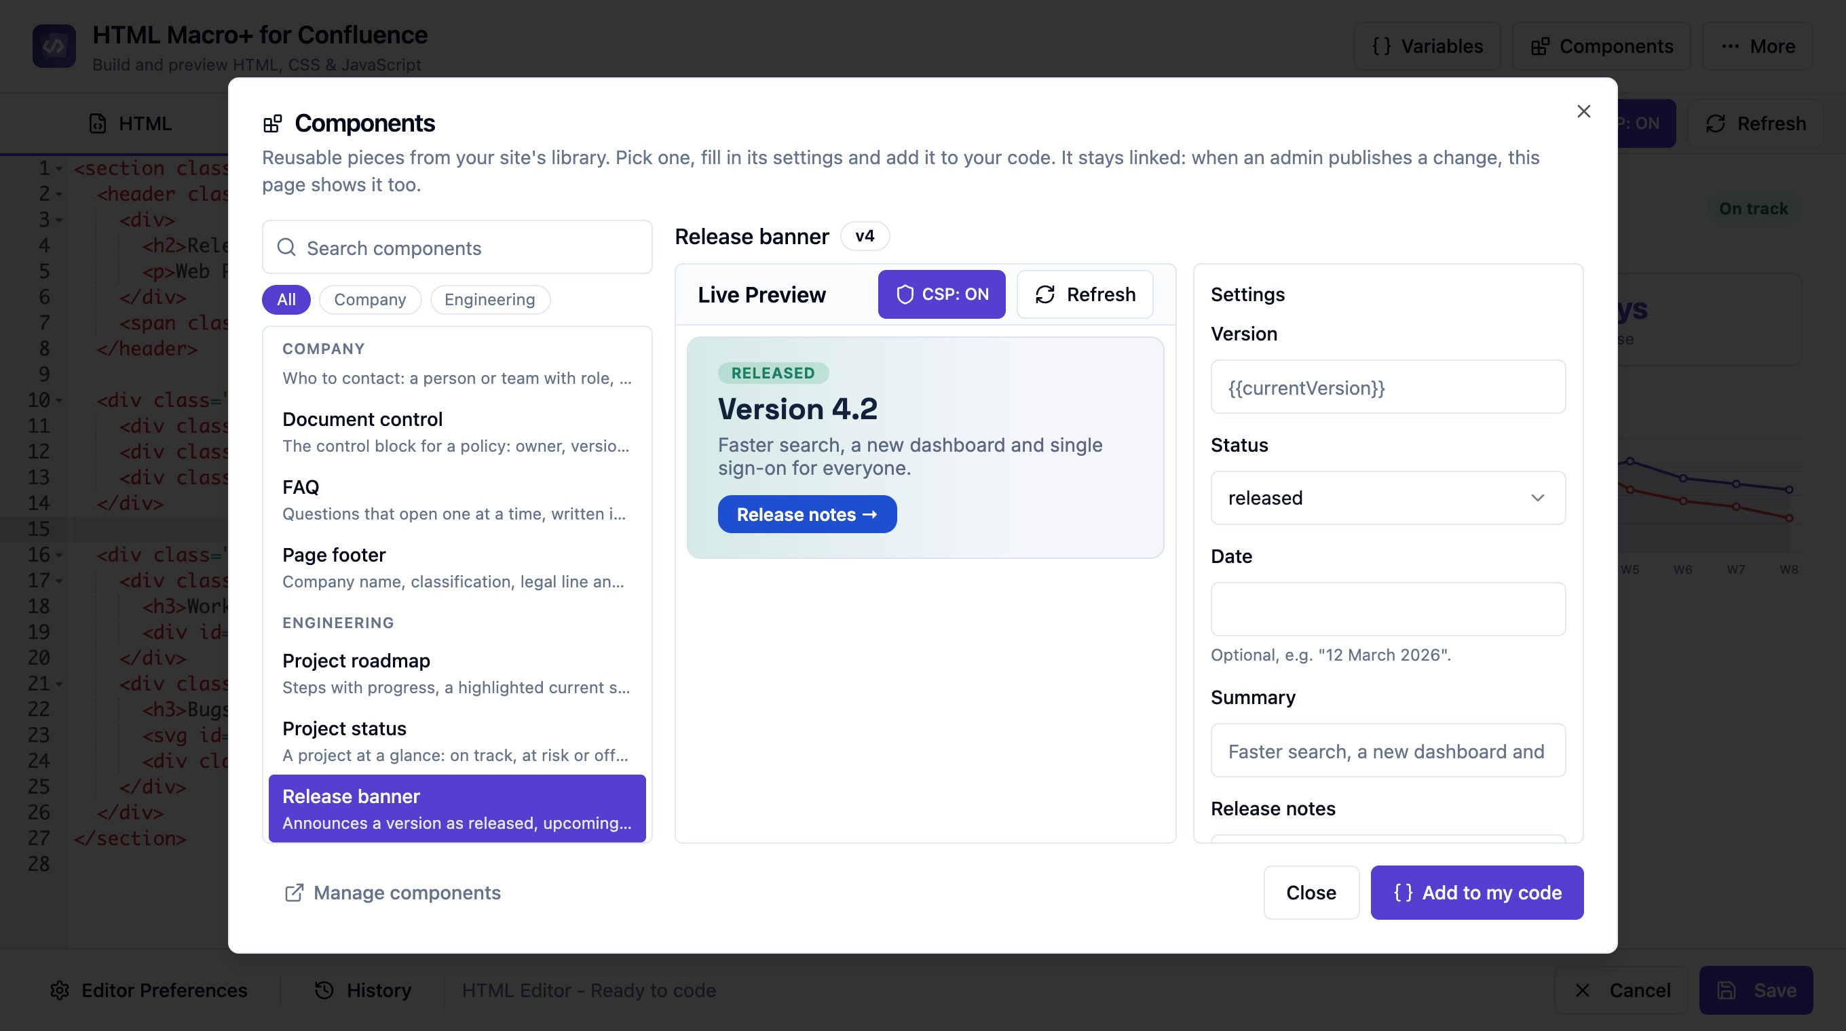Click background Refresh icon in editor toolbar
Screen dimensions: 1846x1031
tap(1716, 123)
